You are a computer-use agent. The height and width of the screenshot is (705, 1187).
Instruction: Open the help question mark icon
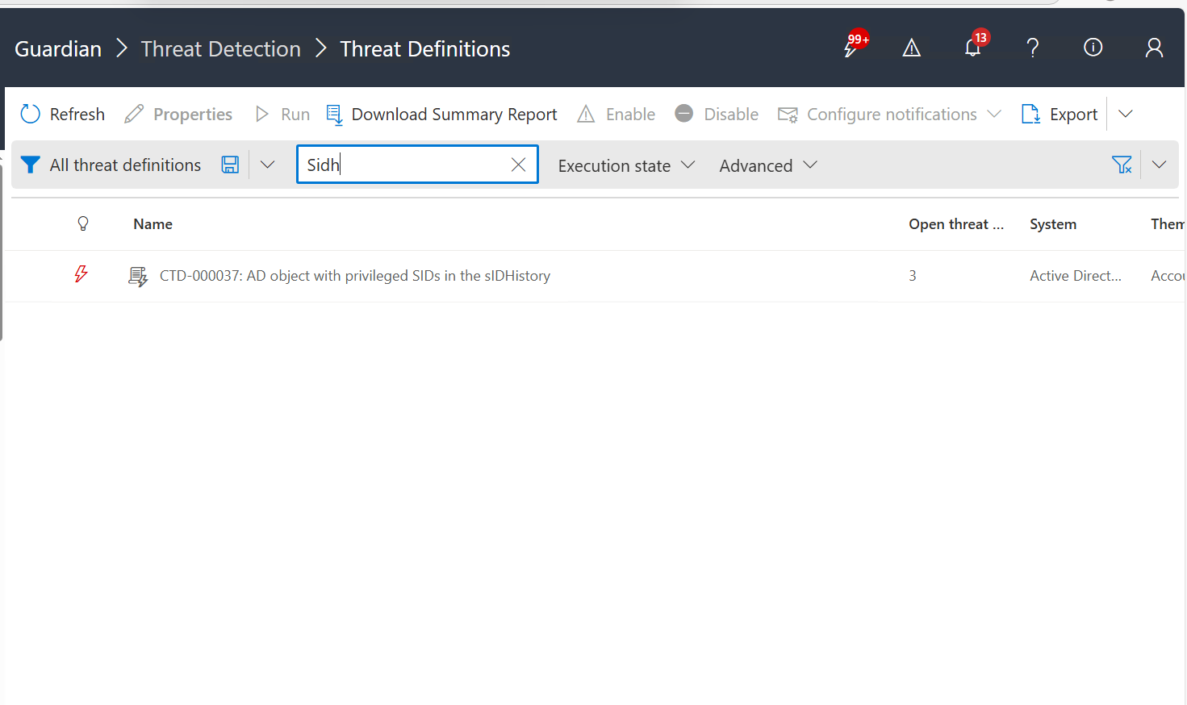(x=1032, y=48)
